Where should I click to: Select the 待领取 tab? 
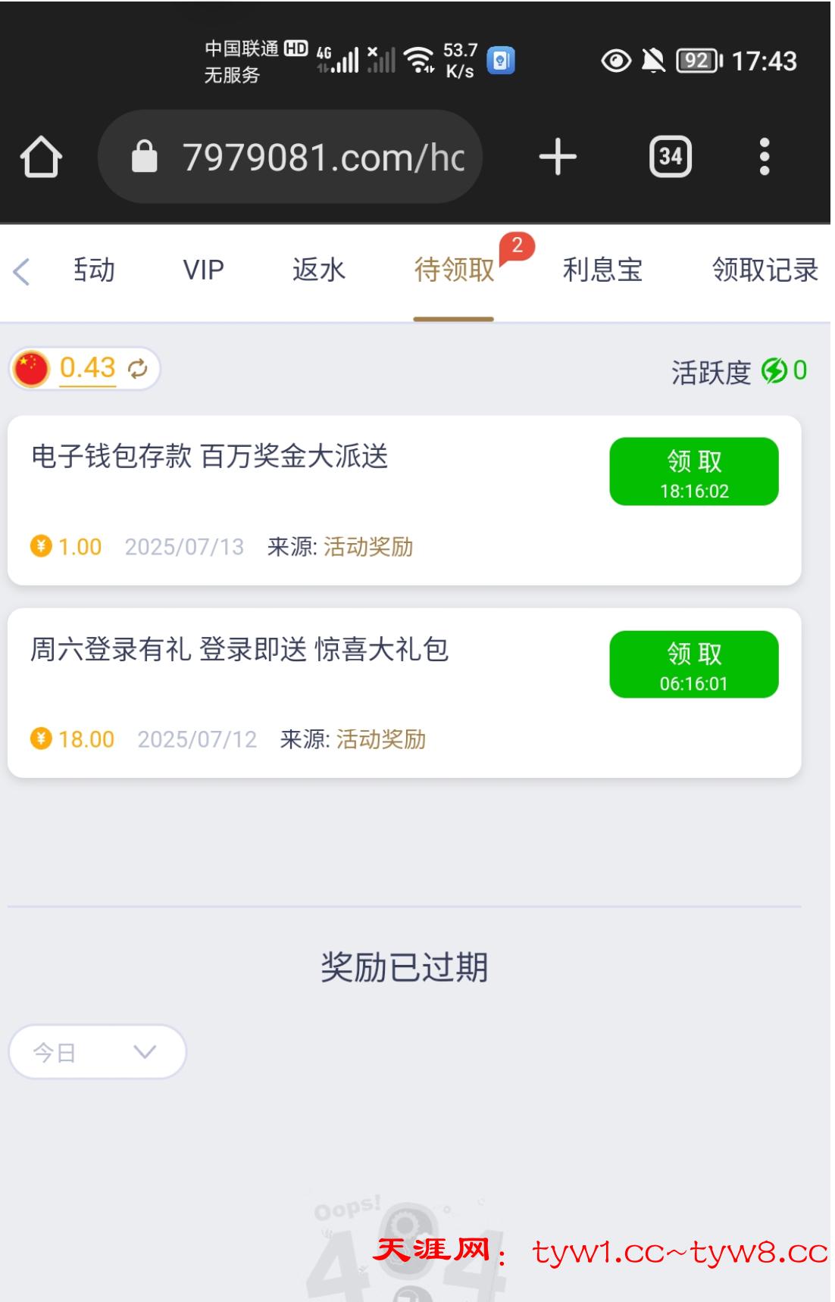(454, 270)
